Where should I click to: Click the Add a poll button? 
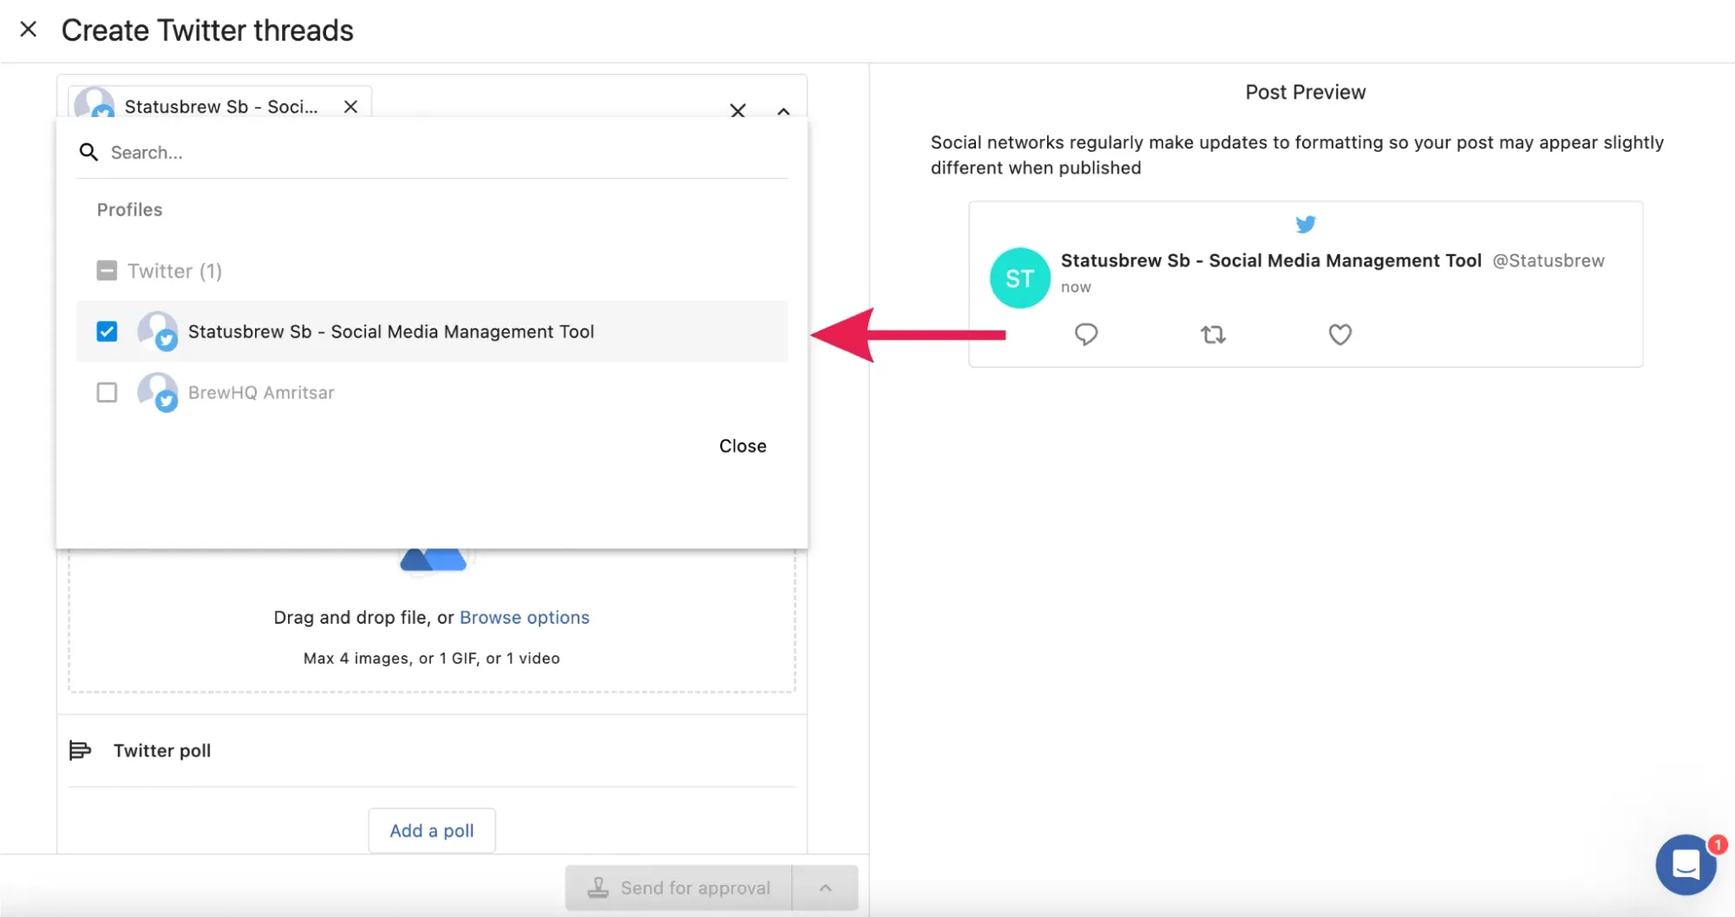coord(432,830)
